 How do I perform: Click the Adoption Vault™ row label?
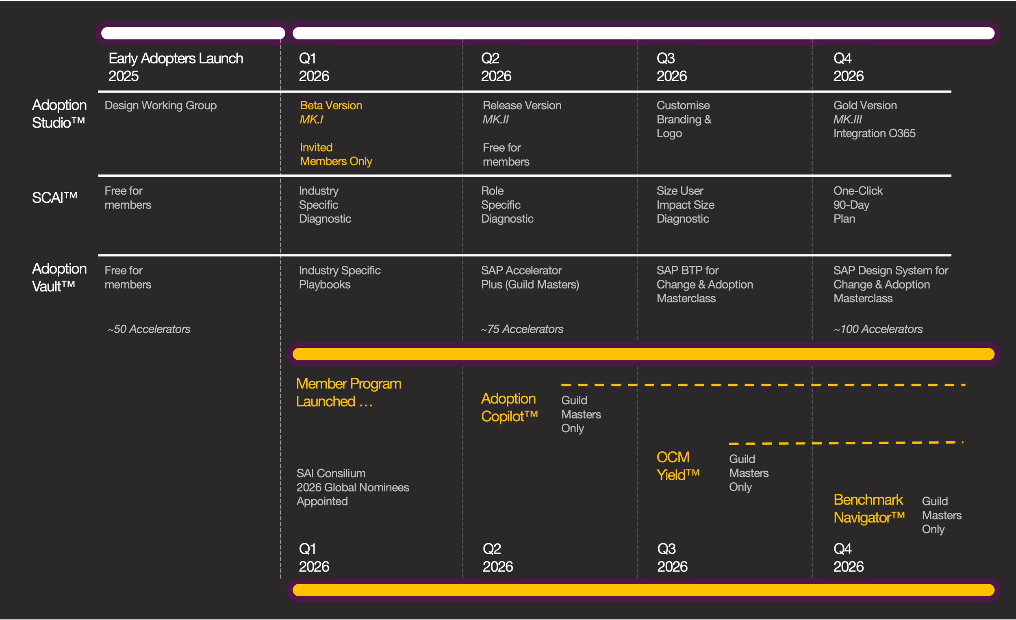[x=59, y=277]
